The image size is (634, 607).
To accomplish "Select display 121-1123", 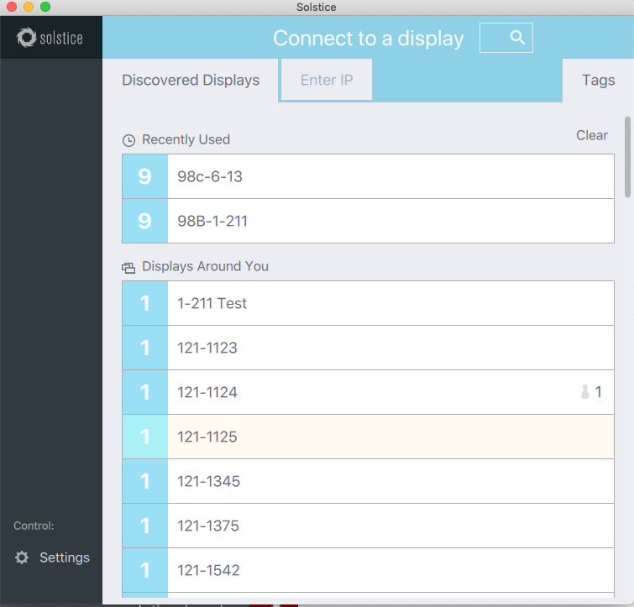I will point(368,348).
